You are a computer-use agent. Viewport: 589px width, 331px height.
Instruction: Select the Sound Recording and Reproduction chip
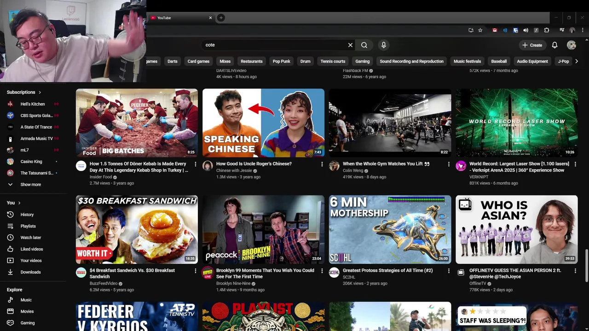pyautogui.click(x=411, y=61)
